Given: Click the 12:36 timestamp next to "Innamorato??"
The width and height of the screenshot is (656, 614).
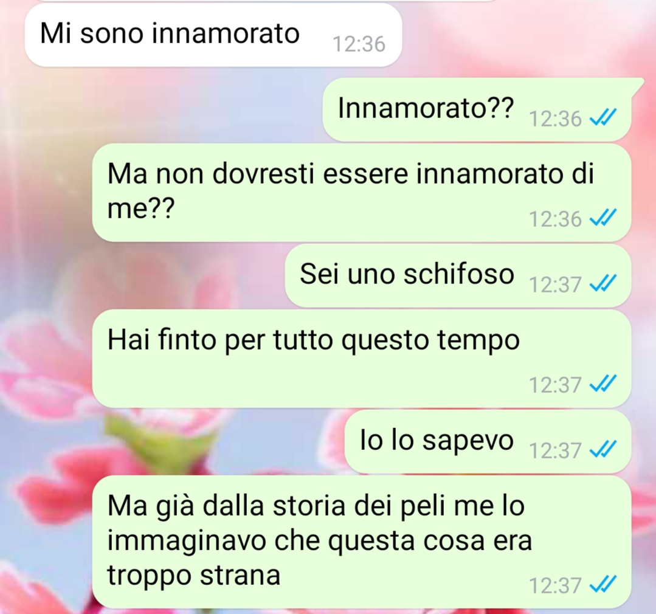Looking at the screenshot, I should click(555, 119).
